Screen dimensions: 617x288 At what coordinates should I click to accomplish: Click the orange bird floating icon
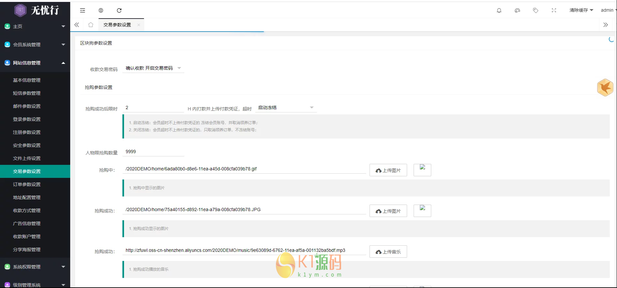coord(605,87)
